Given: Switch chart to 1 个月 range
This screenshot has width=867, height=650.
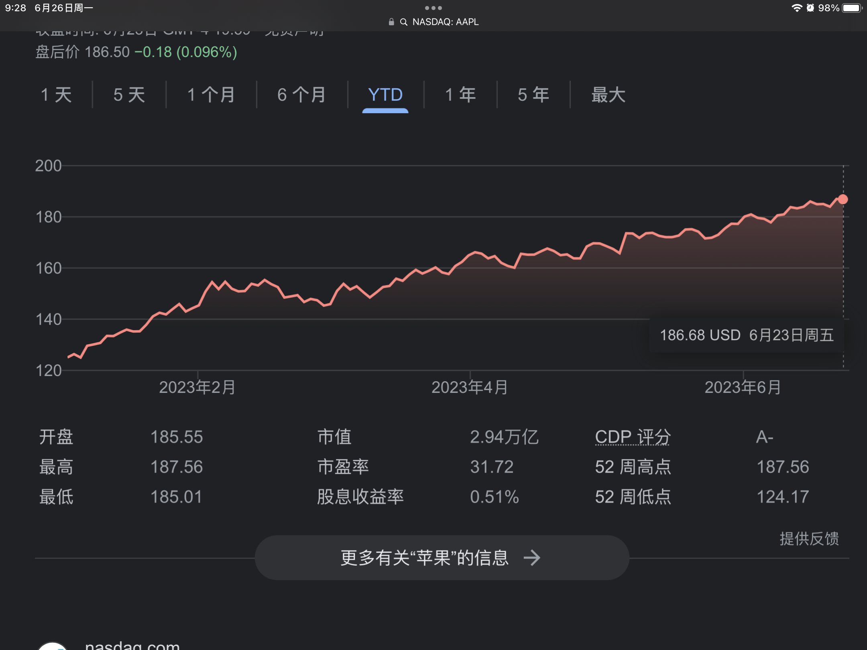Looking at the screenshot, I should point(211,95).
